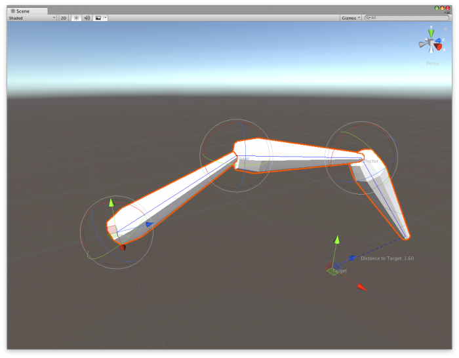Open the scene panel options menu
The image size is (459, 358).
point(449,11)
